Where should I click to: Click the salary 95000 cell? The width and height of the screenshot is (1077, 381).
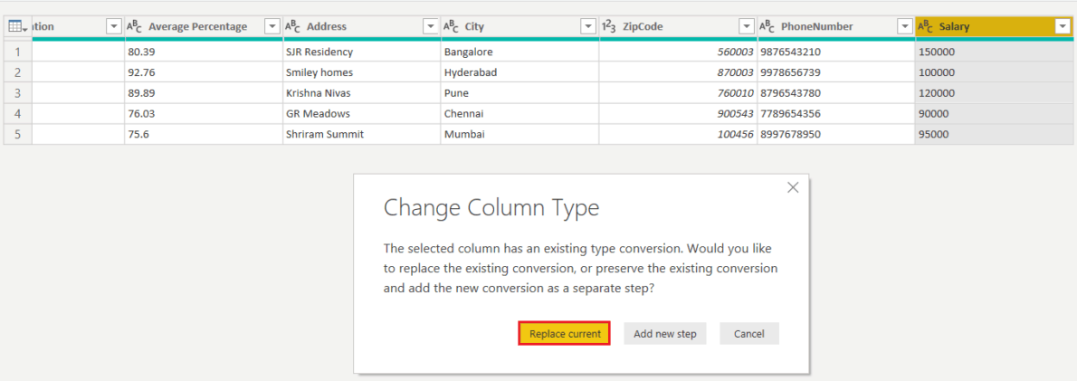(994, 135)
